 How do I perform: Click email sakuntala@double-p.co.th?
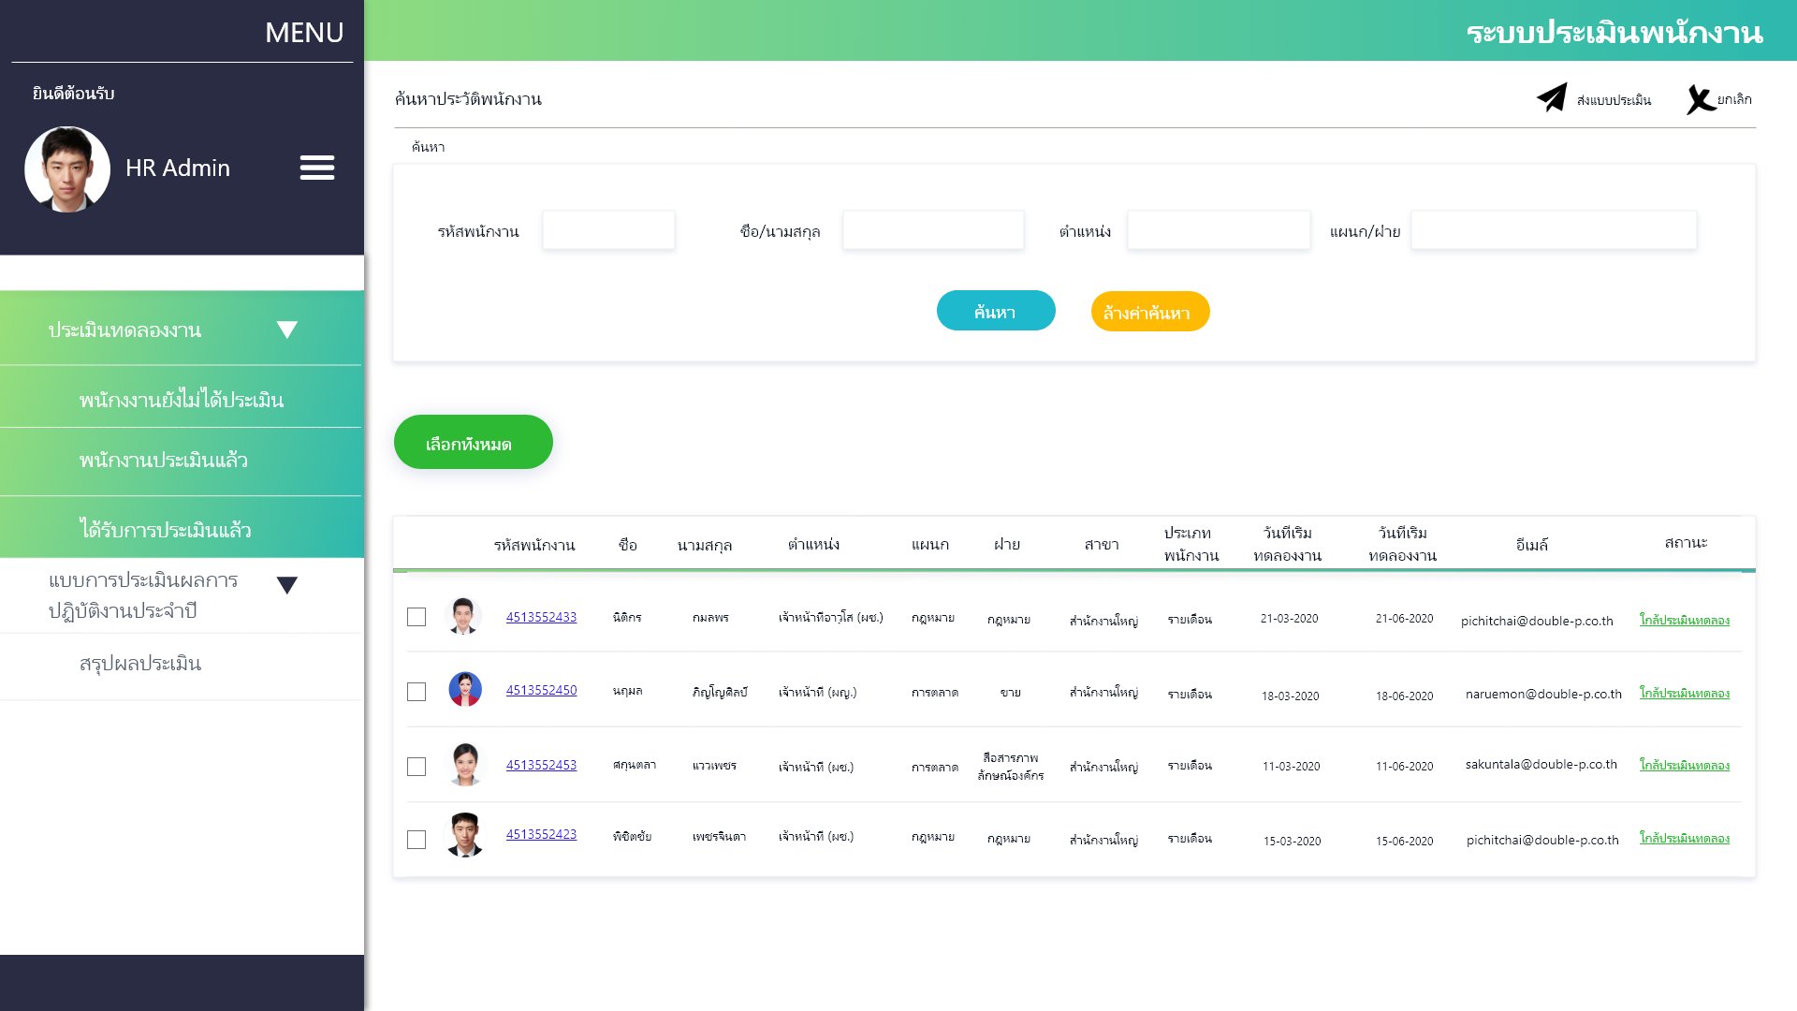tap(1541, 764)
